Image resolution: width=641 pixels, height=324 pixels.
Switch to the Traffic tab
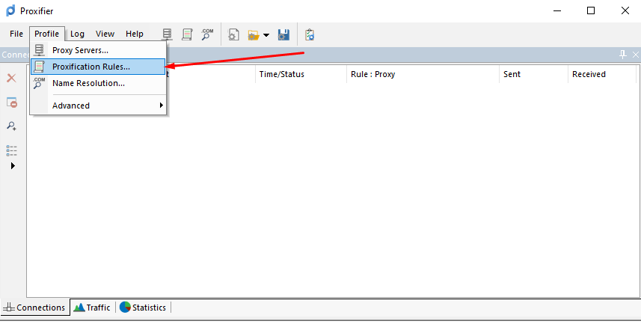[x=93, y=308]
